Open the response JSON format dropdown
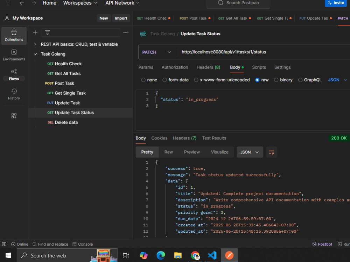The width and height of the screenshot is (350, 262). coord(250,152)
